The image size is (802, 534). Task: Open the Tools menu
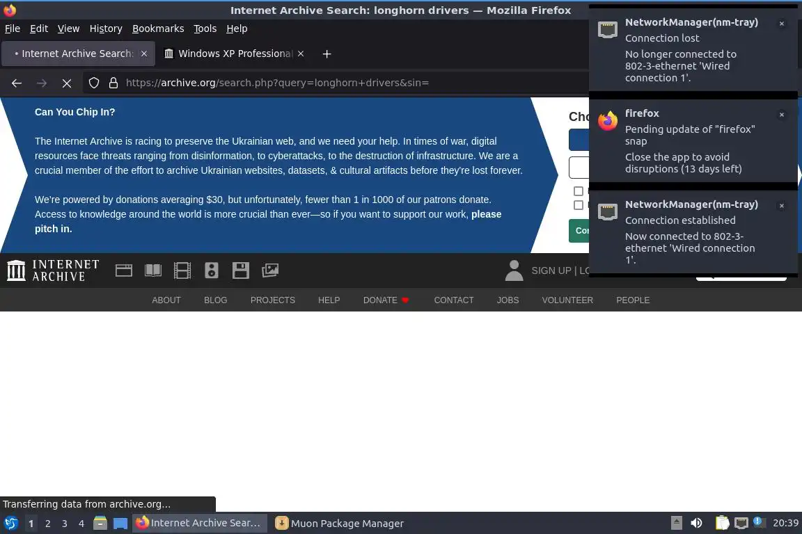pyautogui.click(x=205, y=29)
